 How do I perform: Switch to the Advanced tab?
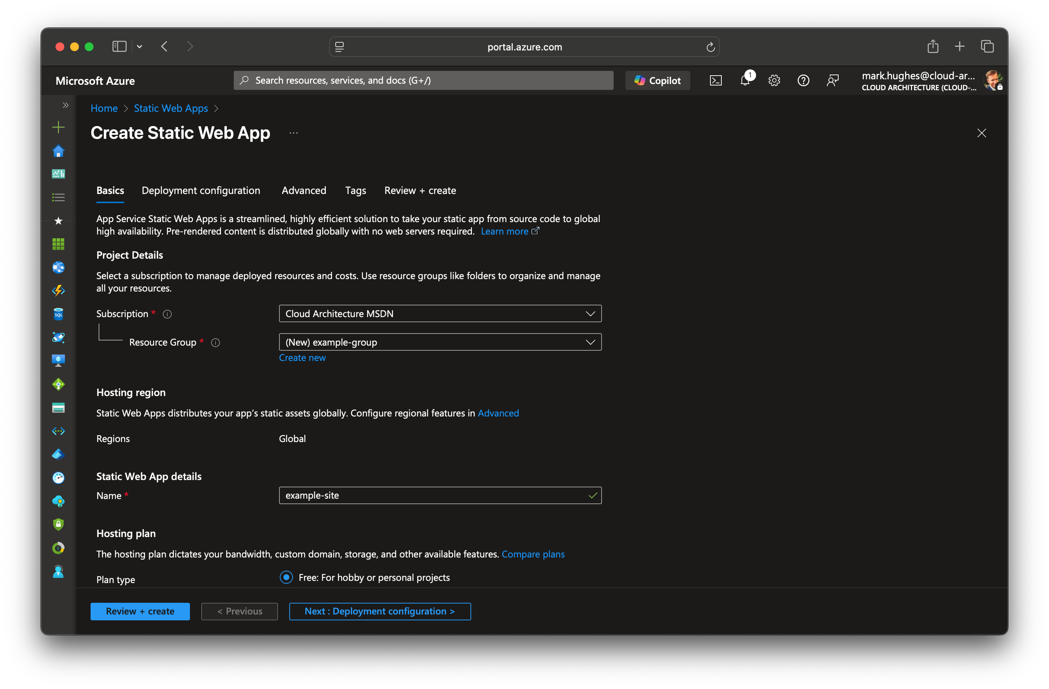[x=304, y=190]
